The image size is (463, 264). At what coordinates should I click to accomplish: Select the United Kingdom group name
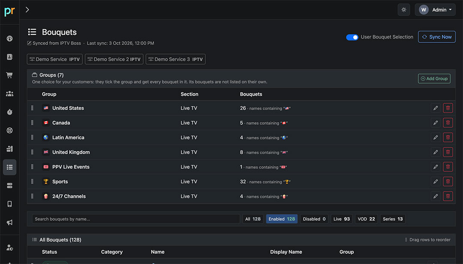71,152
